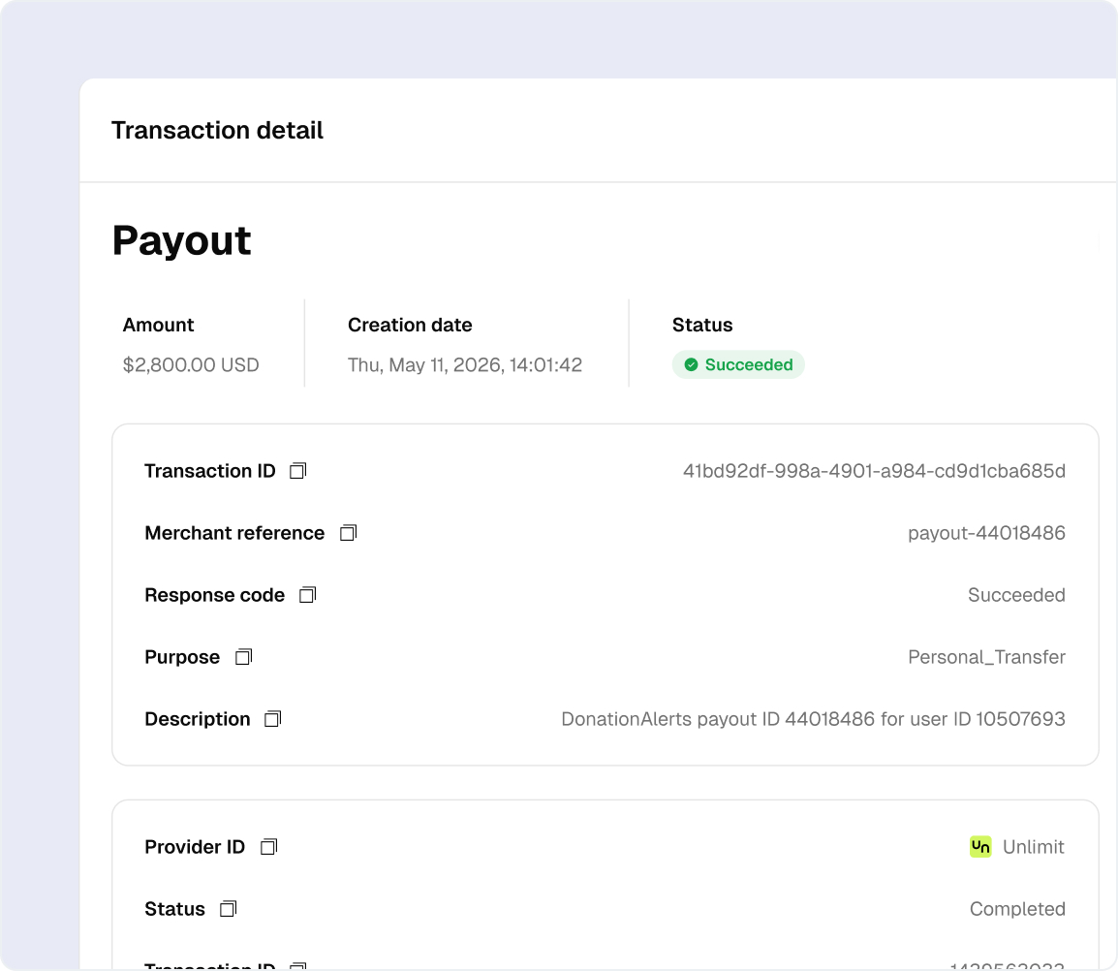Click the creation date Thu, May 11, 2026
The image size is (1118, 971).
click(x=465, y=365)
